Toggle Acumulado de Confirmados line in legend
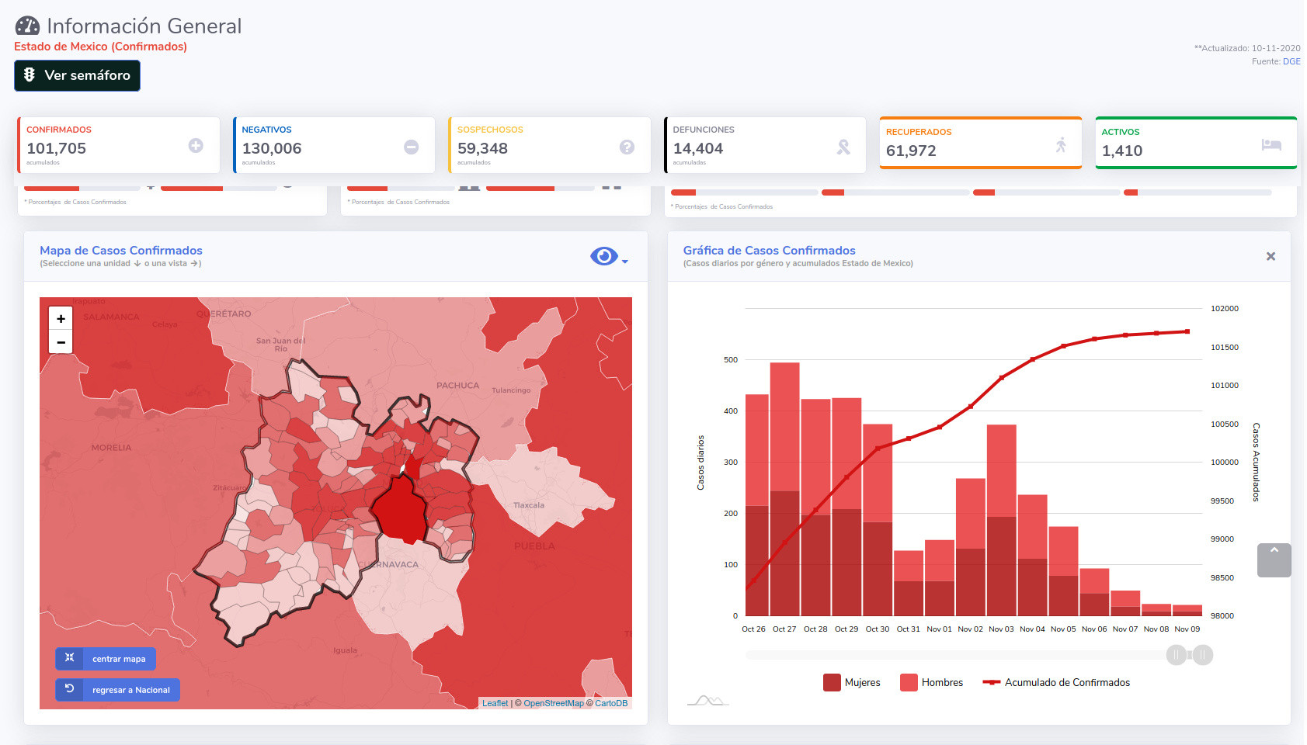 click(1056, 683)
